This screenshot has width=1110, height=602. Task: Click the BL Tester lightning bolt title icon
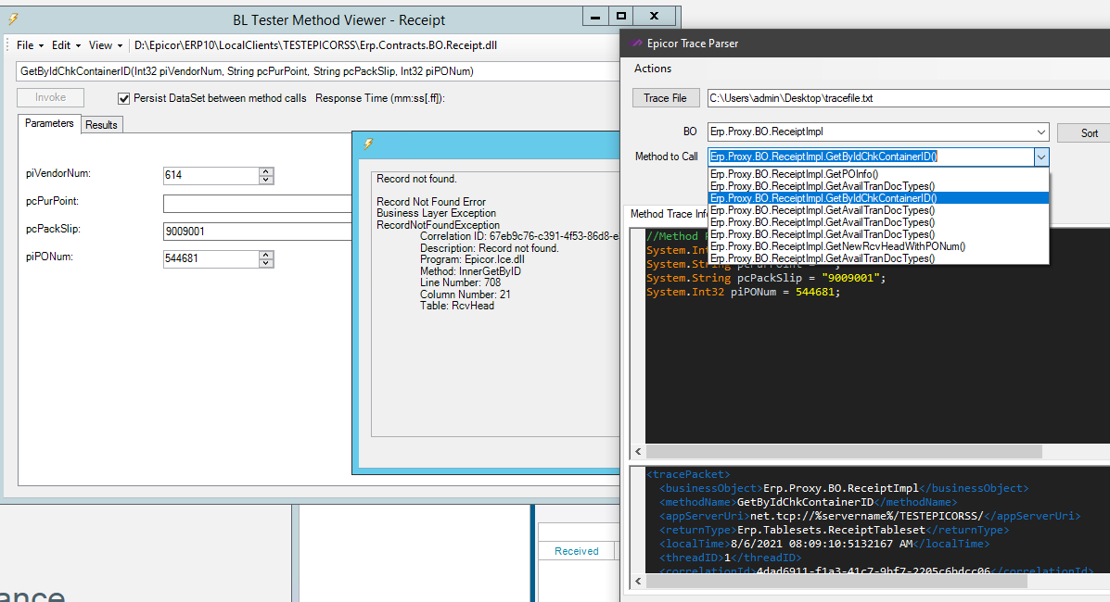[x=12, y=19]
